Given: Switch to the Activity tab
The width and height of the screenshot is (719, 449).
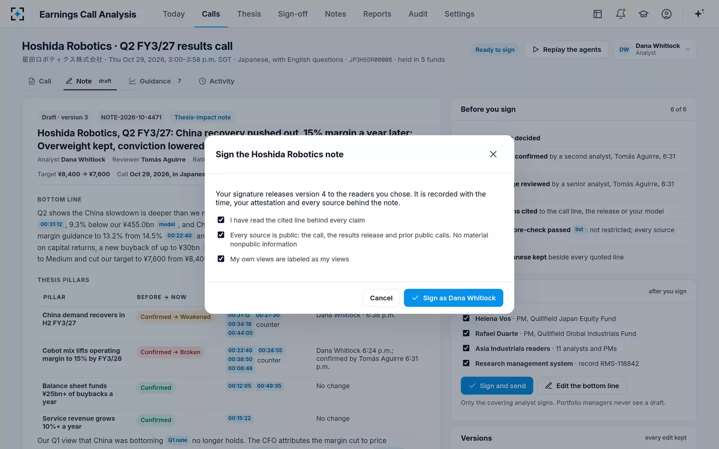Looking at the screenshot, I should pyautogui.click(x=217, y=81).
